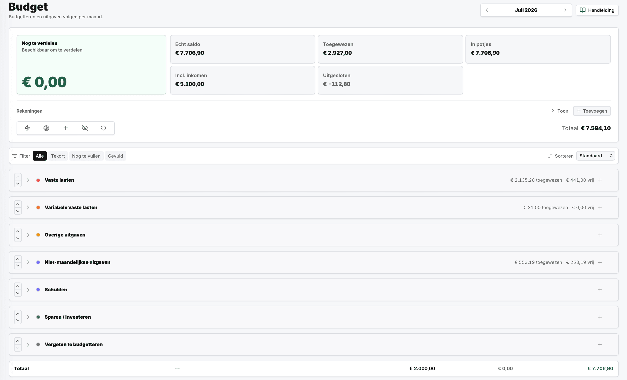
Task: Open the Handleiding guide
Action: pos(597,10)
